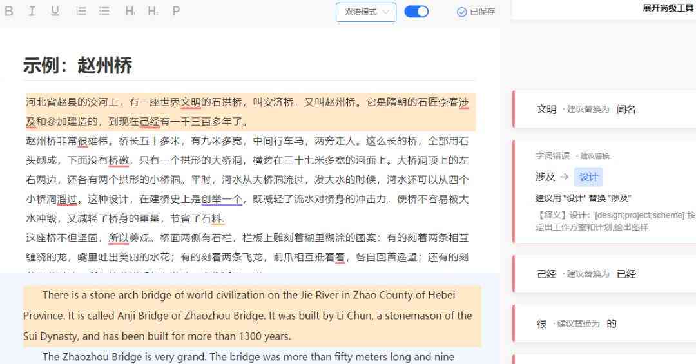Click the purple underlined phrase 创举一个
696x364 pixels.
click(x=222, y=199)
